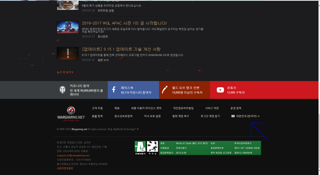Click the YouTube play icon
Viewport: 320px width, 175px height.
coord(220,90)
